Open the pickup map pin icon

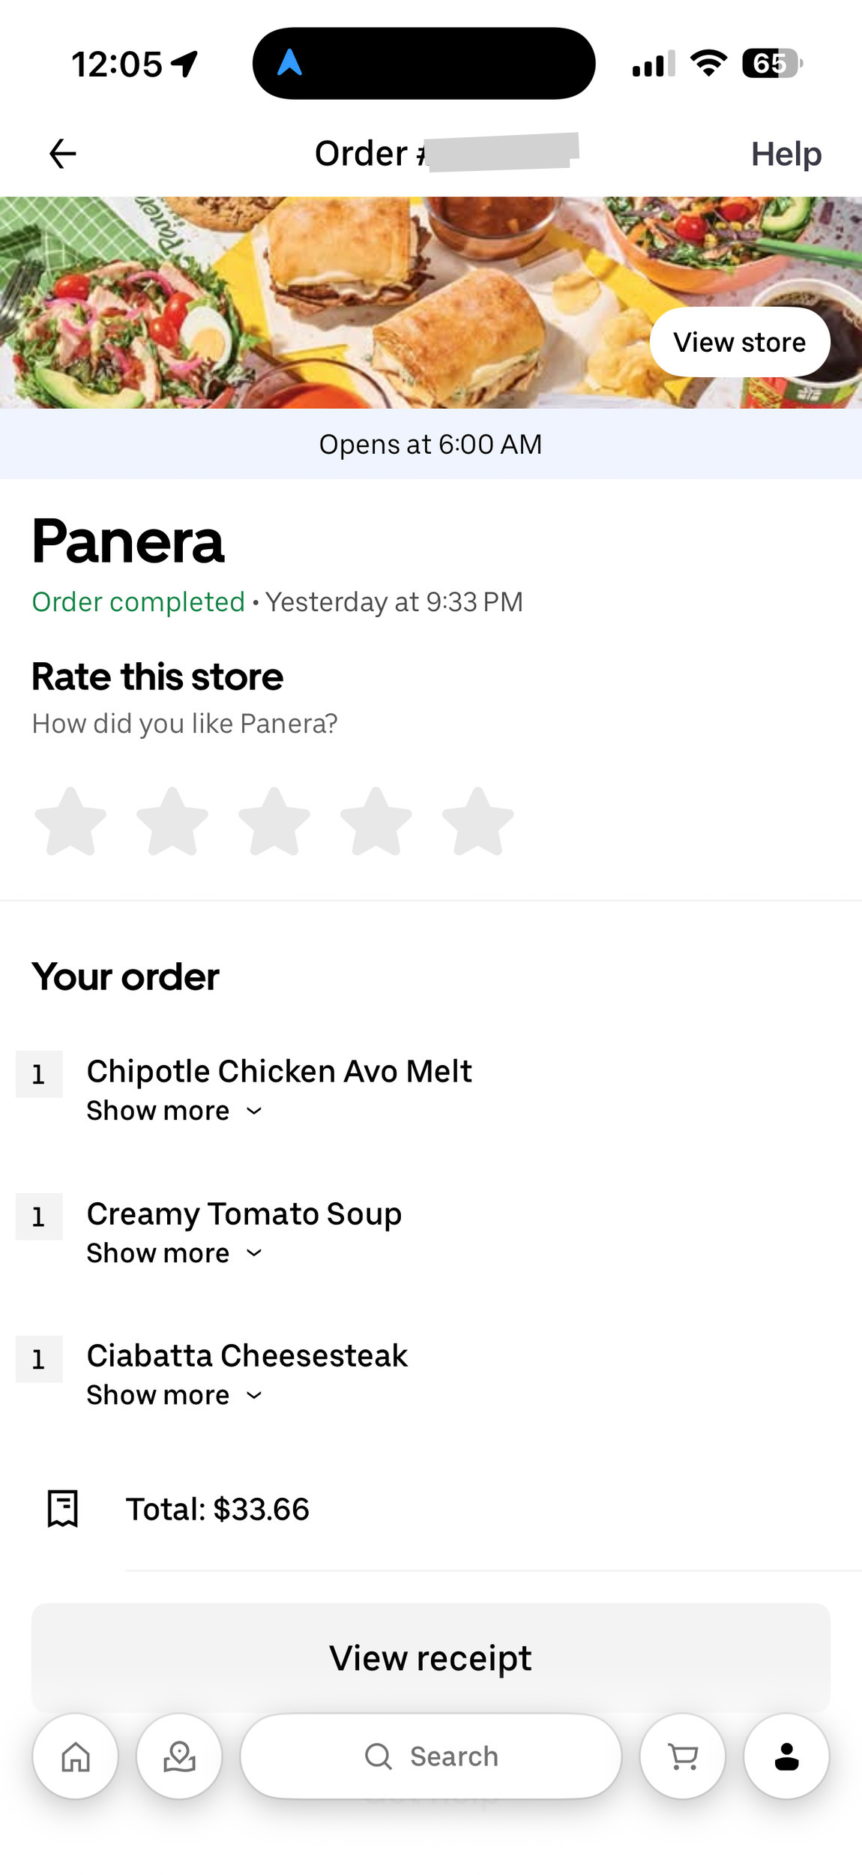[x=179, y=1756]
